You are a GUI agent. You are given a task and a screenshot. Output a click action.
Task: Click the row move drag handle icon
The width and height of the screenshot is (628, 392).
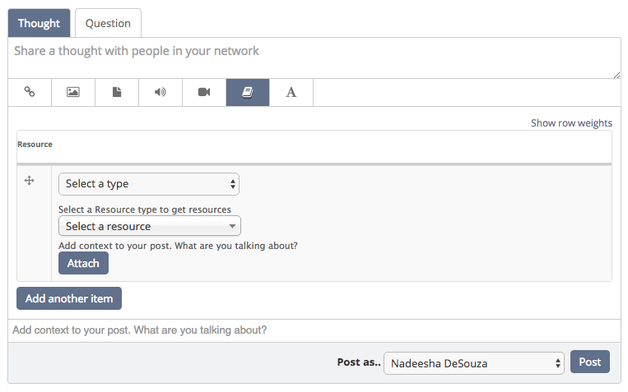point(30,181)
